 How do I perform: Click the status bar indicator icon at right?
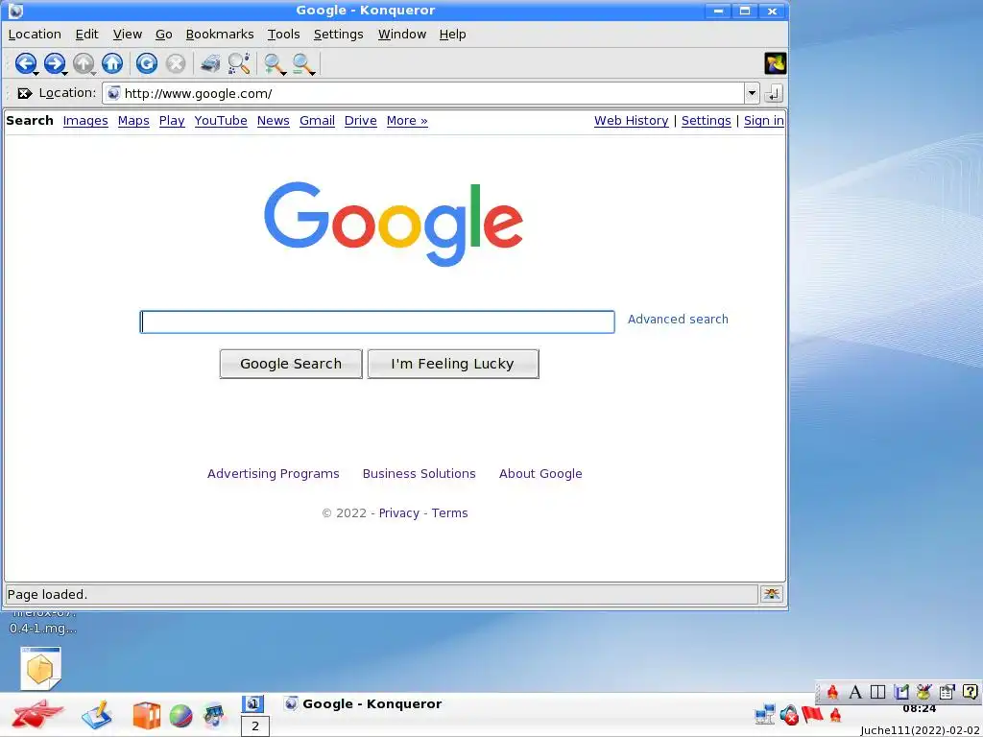point(772,594)
